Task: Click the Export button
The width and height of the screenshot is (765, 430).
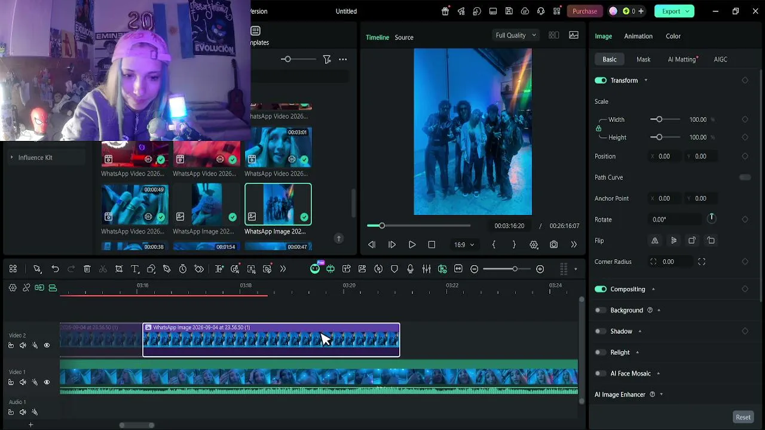Action: point(674,11)
